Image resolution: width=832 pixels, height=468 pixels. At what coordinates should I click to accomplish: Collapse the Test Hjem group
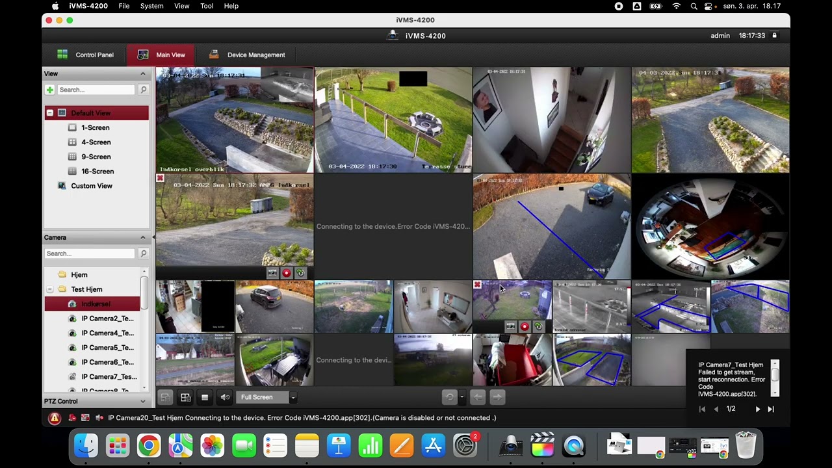[49, 289]
